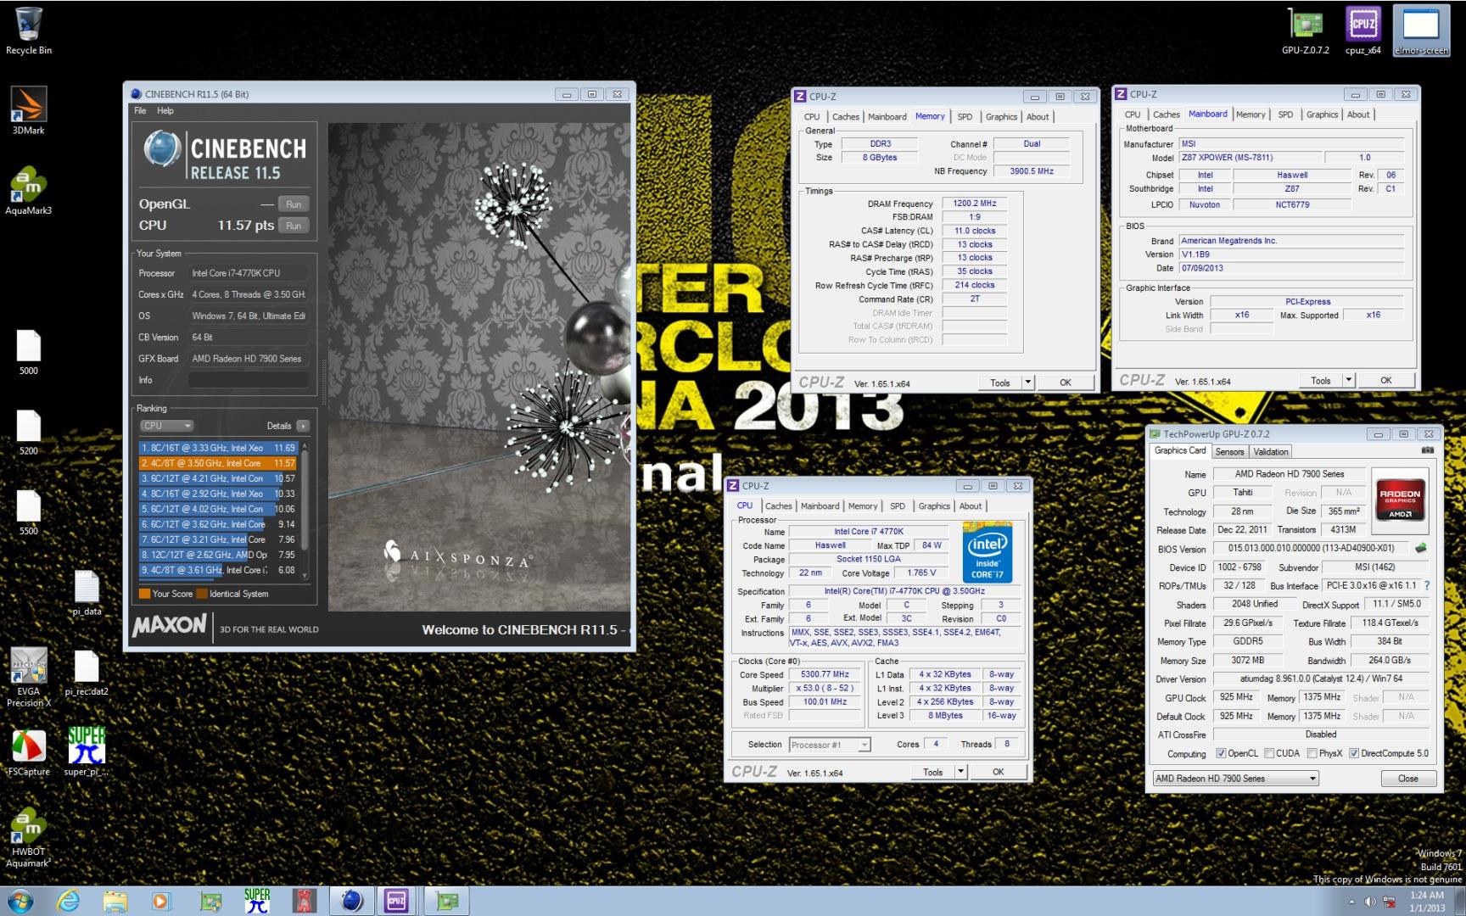
Task: Open HWBOT Aquamark desktop shortcut
Action: [x=28, y=838]
